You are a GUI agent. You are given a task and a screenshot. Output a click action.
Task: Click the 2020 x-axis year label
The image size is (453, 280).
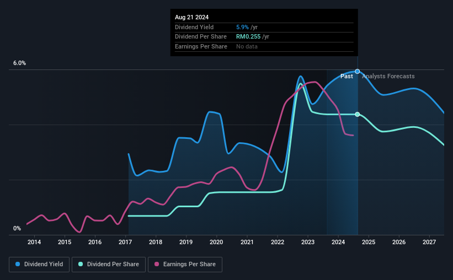point(216,242)
